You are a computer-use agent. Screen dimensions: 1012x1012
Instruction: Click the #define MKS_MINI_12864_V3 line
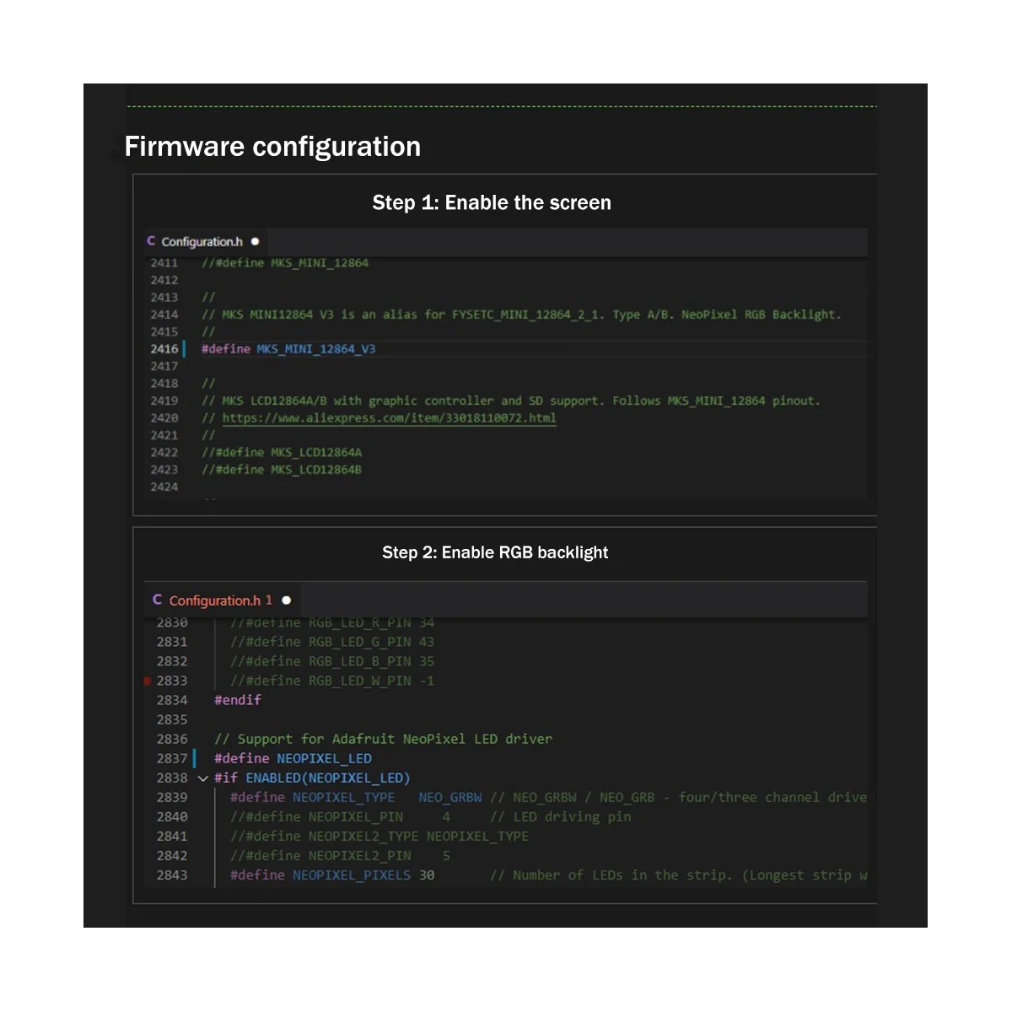tap(288, 349)
